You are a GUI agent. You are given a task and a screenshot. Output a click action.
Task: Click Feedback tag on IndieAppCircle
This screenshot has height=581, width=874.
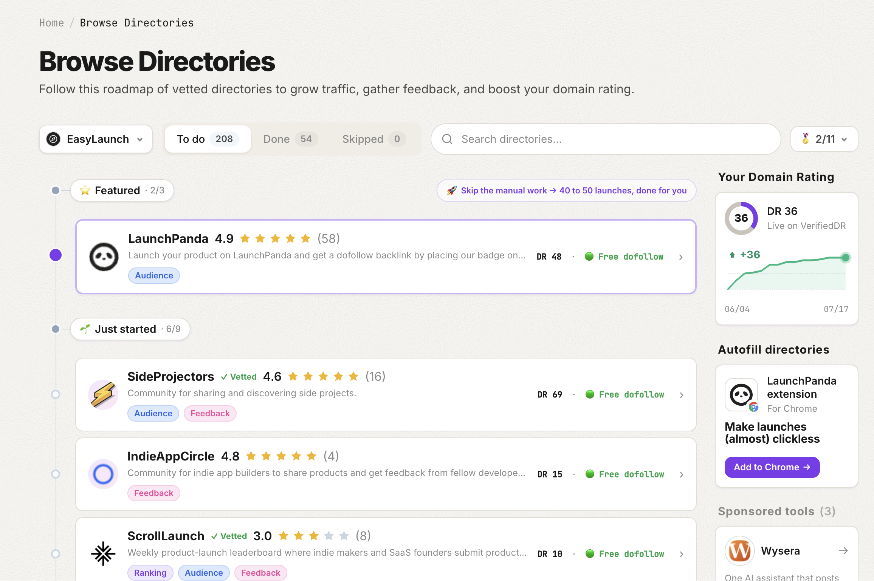click(154, 493)
